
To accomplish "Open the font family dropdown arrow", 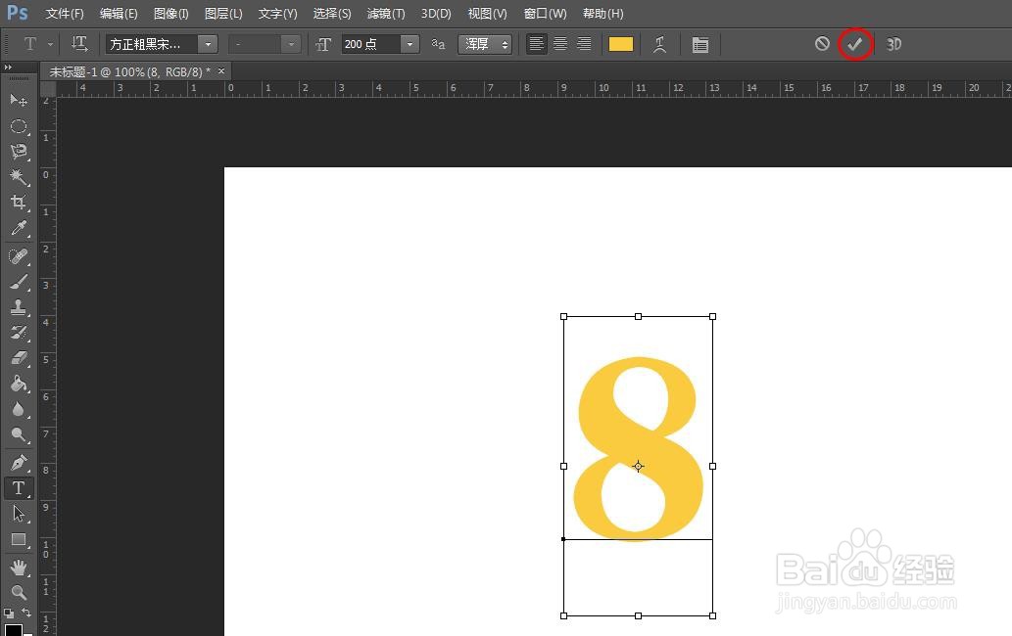I will (208, 44).
